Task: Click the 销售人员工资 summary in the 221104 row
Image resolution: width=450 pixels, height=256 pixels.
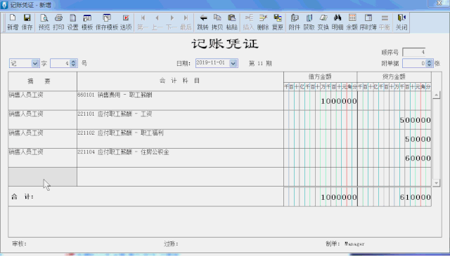Action: coord(42,158)
